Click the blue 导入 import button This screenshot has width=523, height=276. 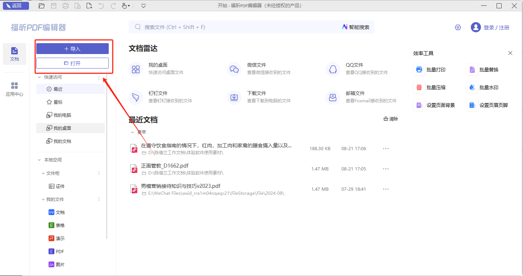72,48
